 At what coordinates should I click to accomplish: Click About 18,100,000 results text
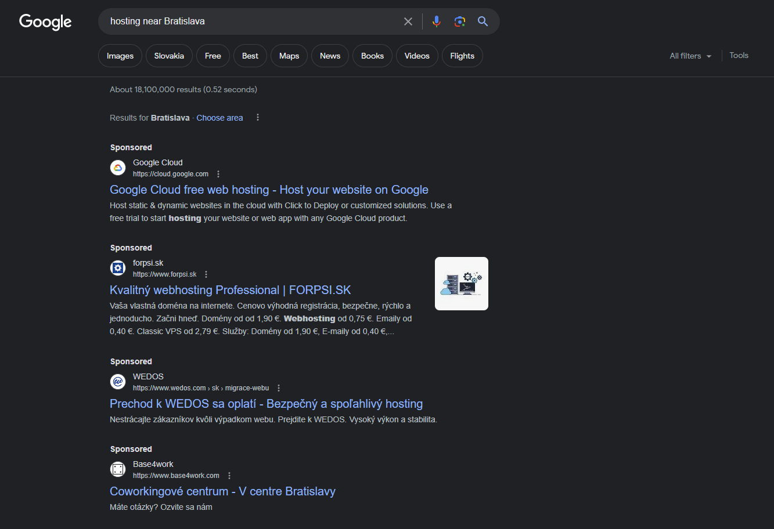183,89
